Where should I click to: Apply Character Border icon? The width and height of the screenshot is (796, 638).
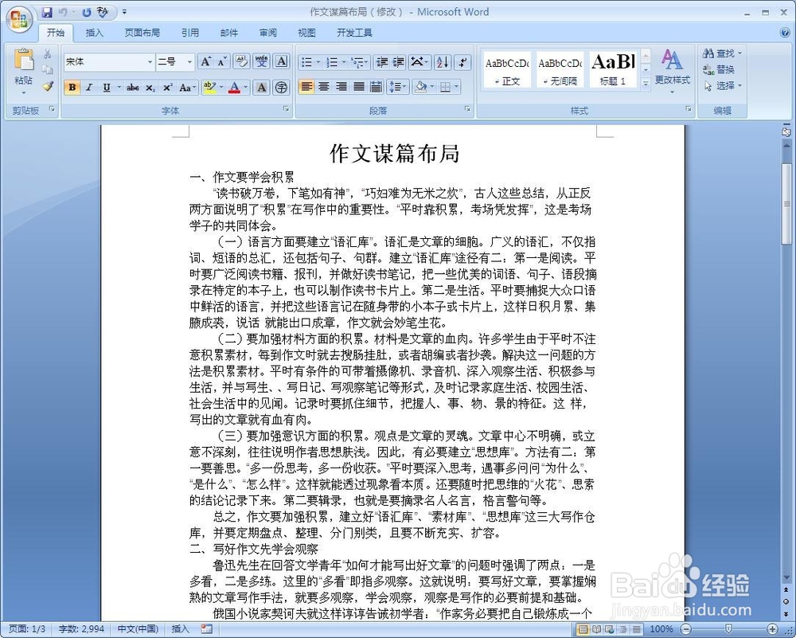click(x=281, y=62)
